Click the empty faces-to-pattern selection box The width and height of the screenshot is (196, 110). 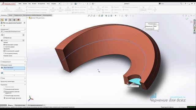tap(14, 73)
